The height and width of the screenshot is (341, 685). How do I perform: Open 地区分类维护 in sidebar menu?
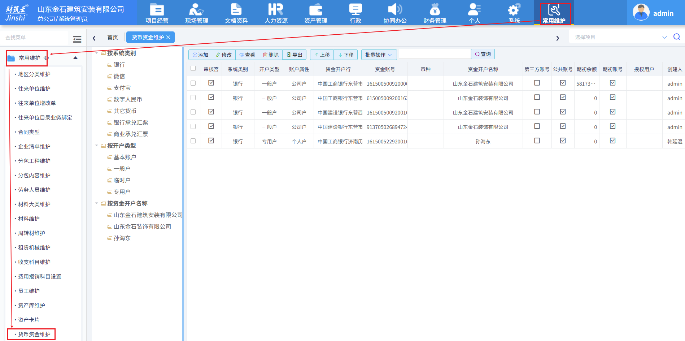pos(34,74)
